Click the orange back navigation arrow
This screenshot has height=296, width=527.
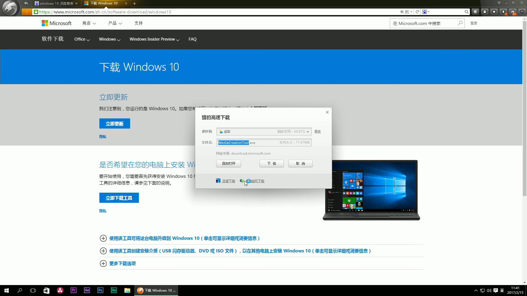click(x=27, y=12)
